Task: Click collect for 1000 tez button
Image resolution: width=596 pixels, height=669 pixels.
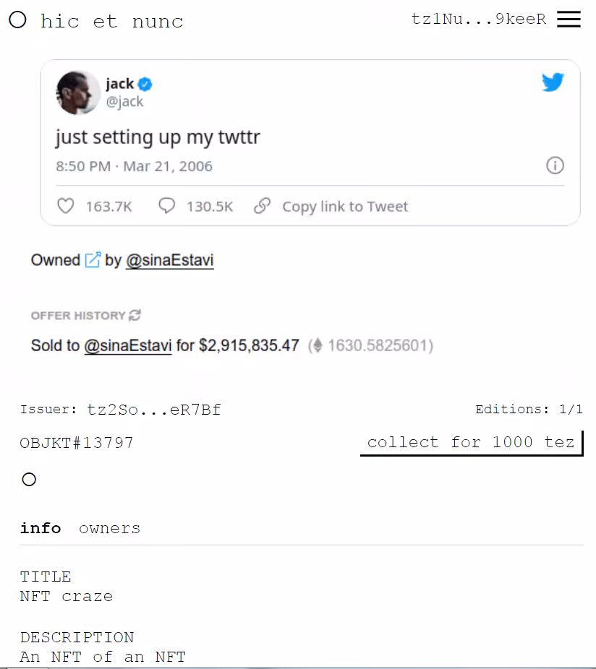Action: 472,443
